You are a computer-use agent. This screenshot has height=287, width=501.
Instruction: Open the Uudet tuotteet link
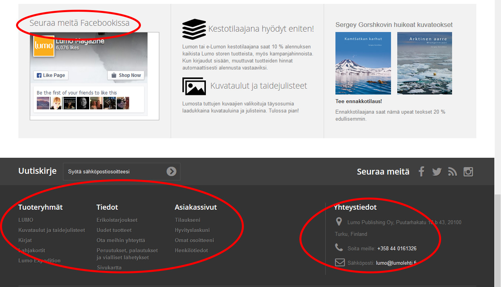coord(114,230)
